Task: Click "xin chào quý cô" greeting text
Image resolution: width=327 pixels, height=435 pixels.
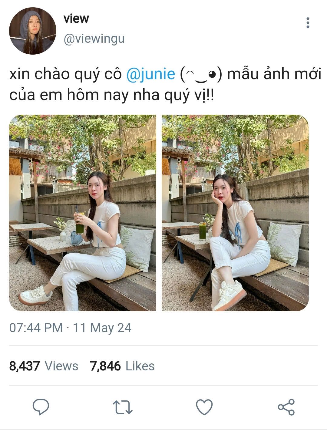Action: 65,75
